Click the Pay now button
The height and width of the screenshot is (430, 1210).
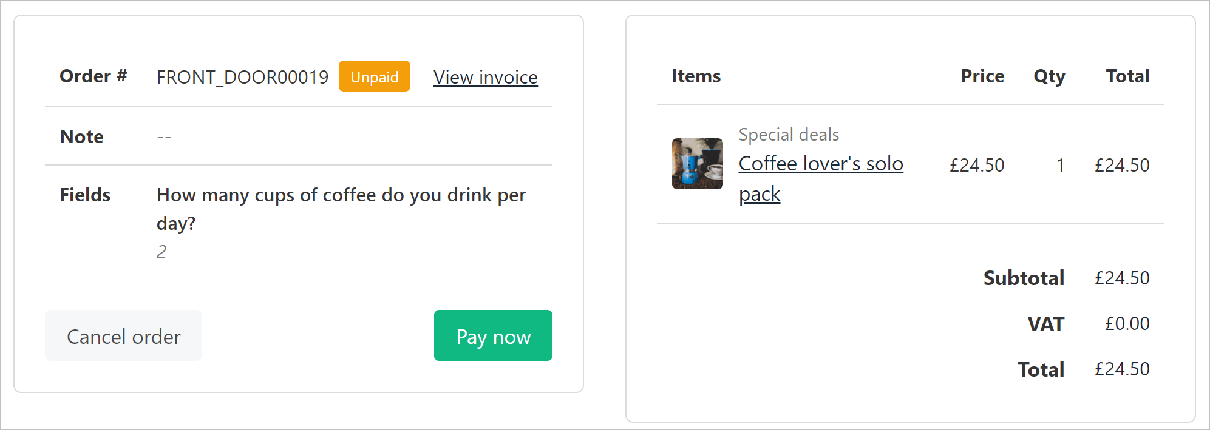[493, 335]
